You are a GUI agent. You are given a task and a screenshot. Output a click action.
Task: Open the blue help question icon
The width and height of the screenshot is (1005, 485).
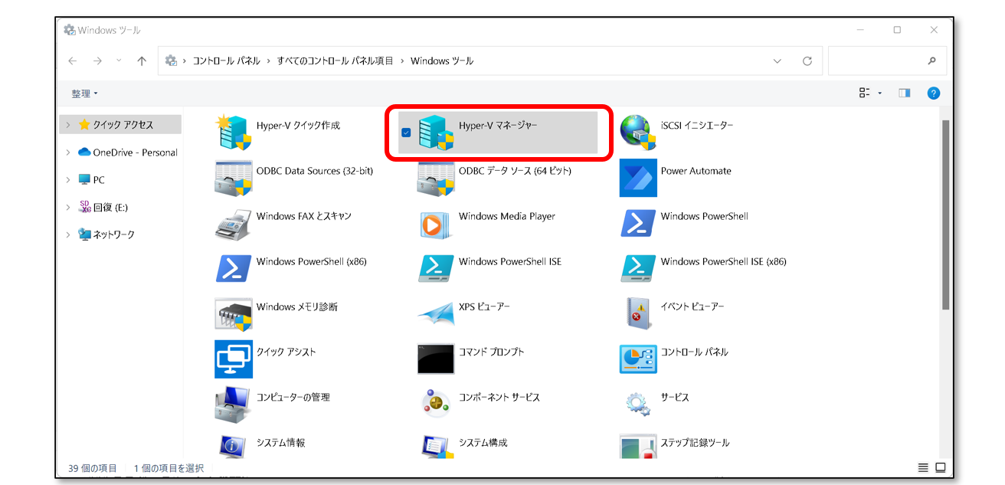tap(934, 93)
